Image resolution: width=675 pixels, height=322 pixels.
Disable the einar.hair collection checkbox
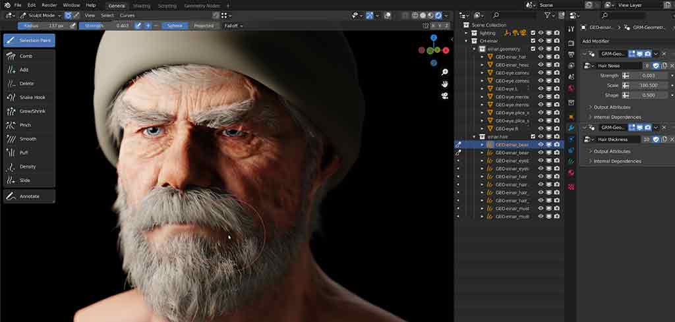tap(533, 136)
